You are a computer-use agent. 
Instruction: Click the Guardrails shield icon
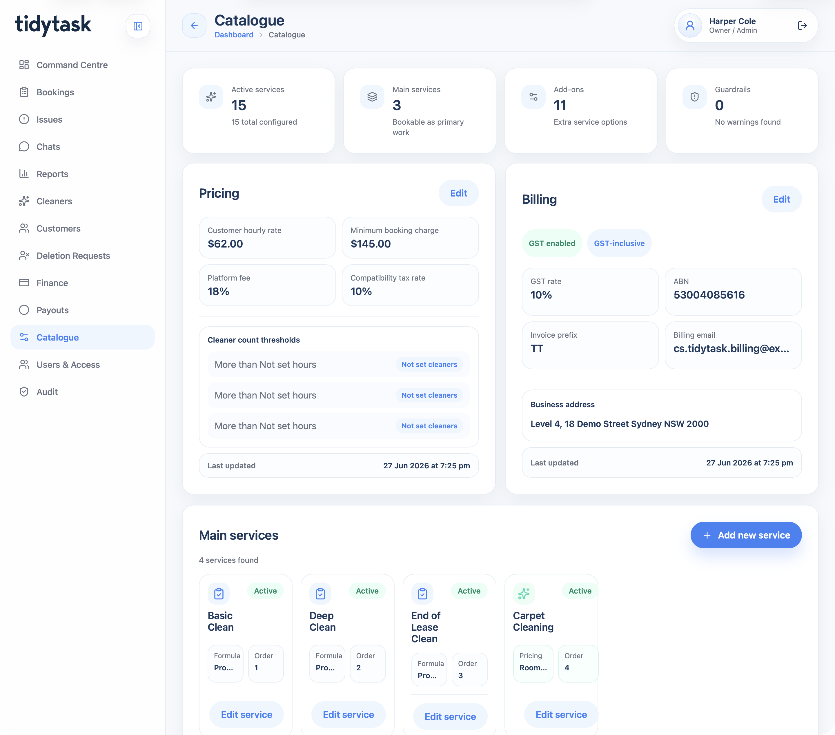pos(694,97)
